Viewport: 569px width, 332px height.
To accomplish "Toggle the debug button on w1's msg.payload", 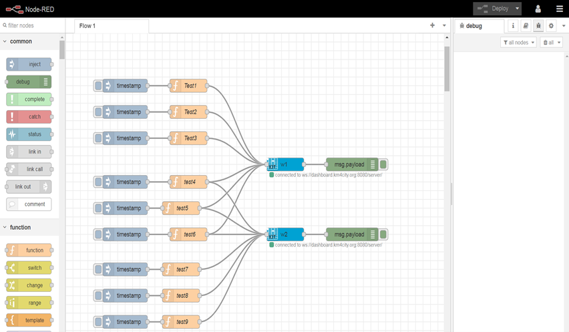I will pos(383,164).
